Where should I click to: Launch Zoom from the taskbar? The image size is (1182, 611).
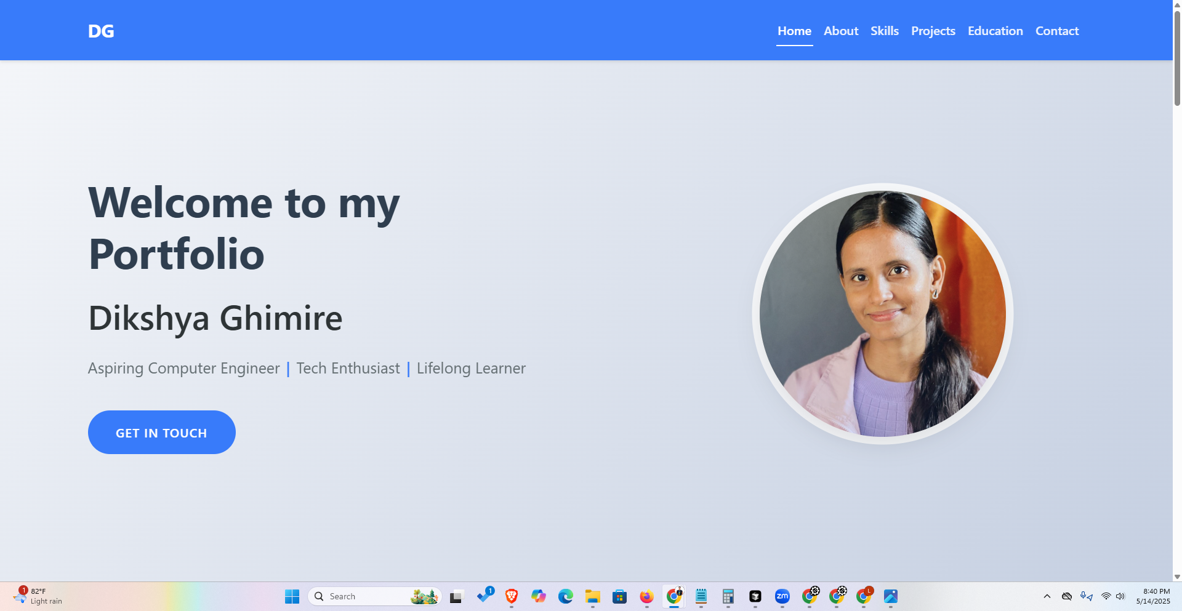coord(782,596)
